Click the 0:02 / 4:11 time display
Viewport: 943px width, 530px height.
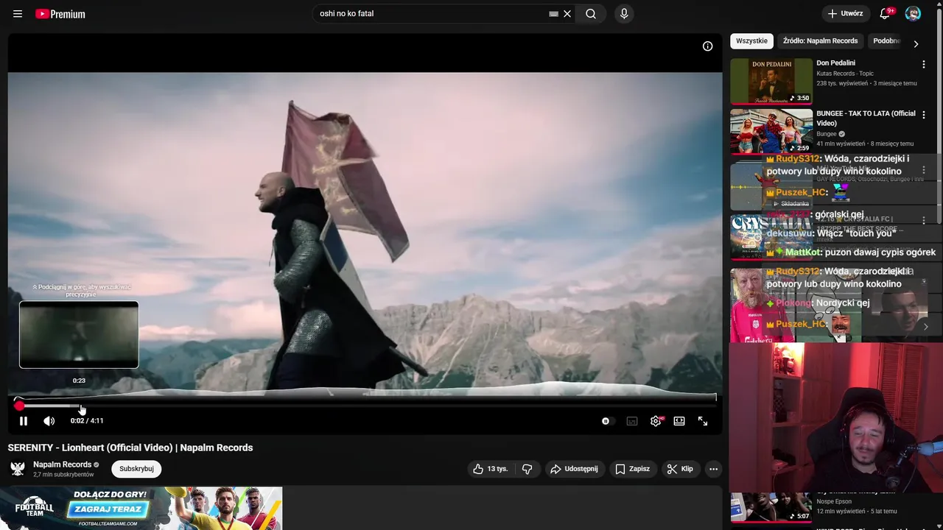(87, 421)
